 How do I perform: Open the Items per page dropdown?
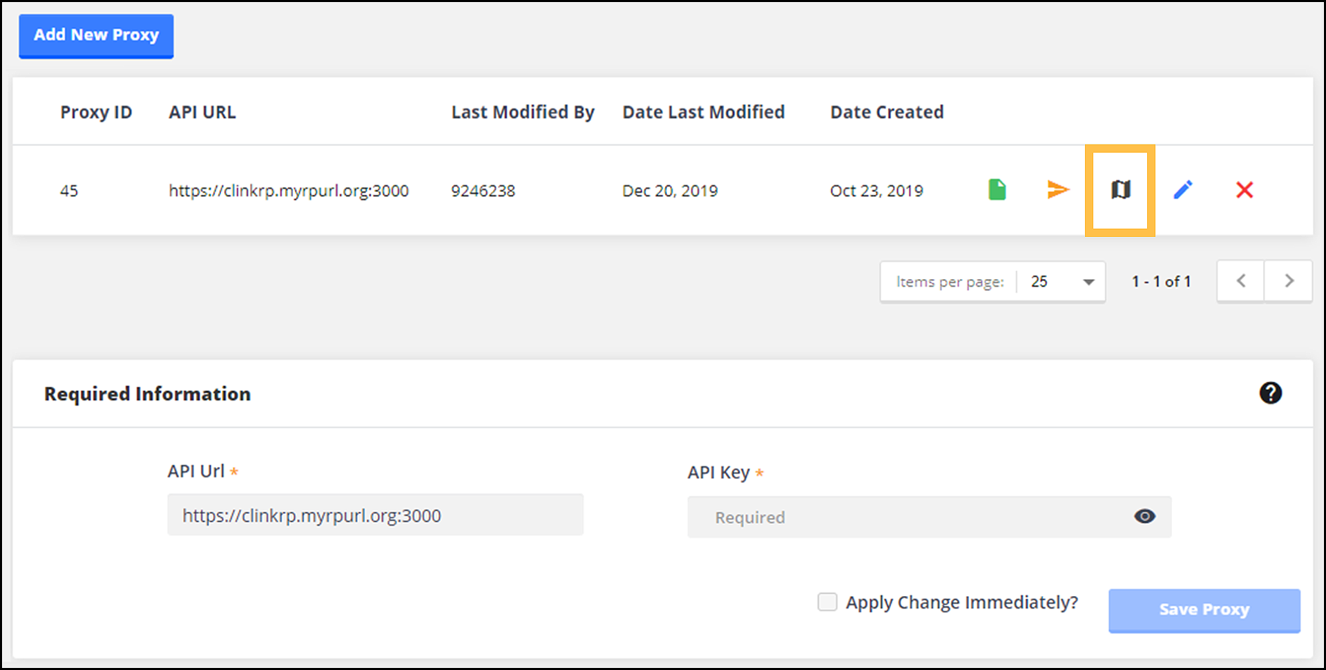coord(1061,281)
